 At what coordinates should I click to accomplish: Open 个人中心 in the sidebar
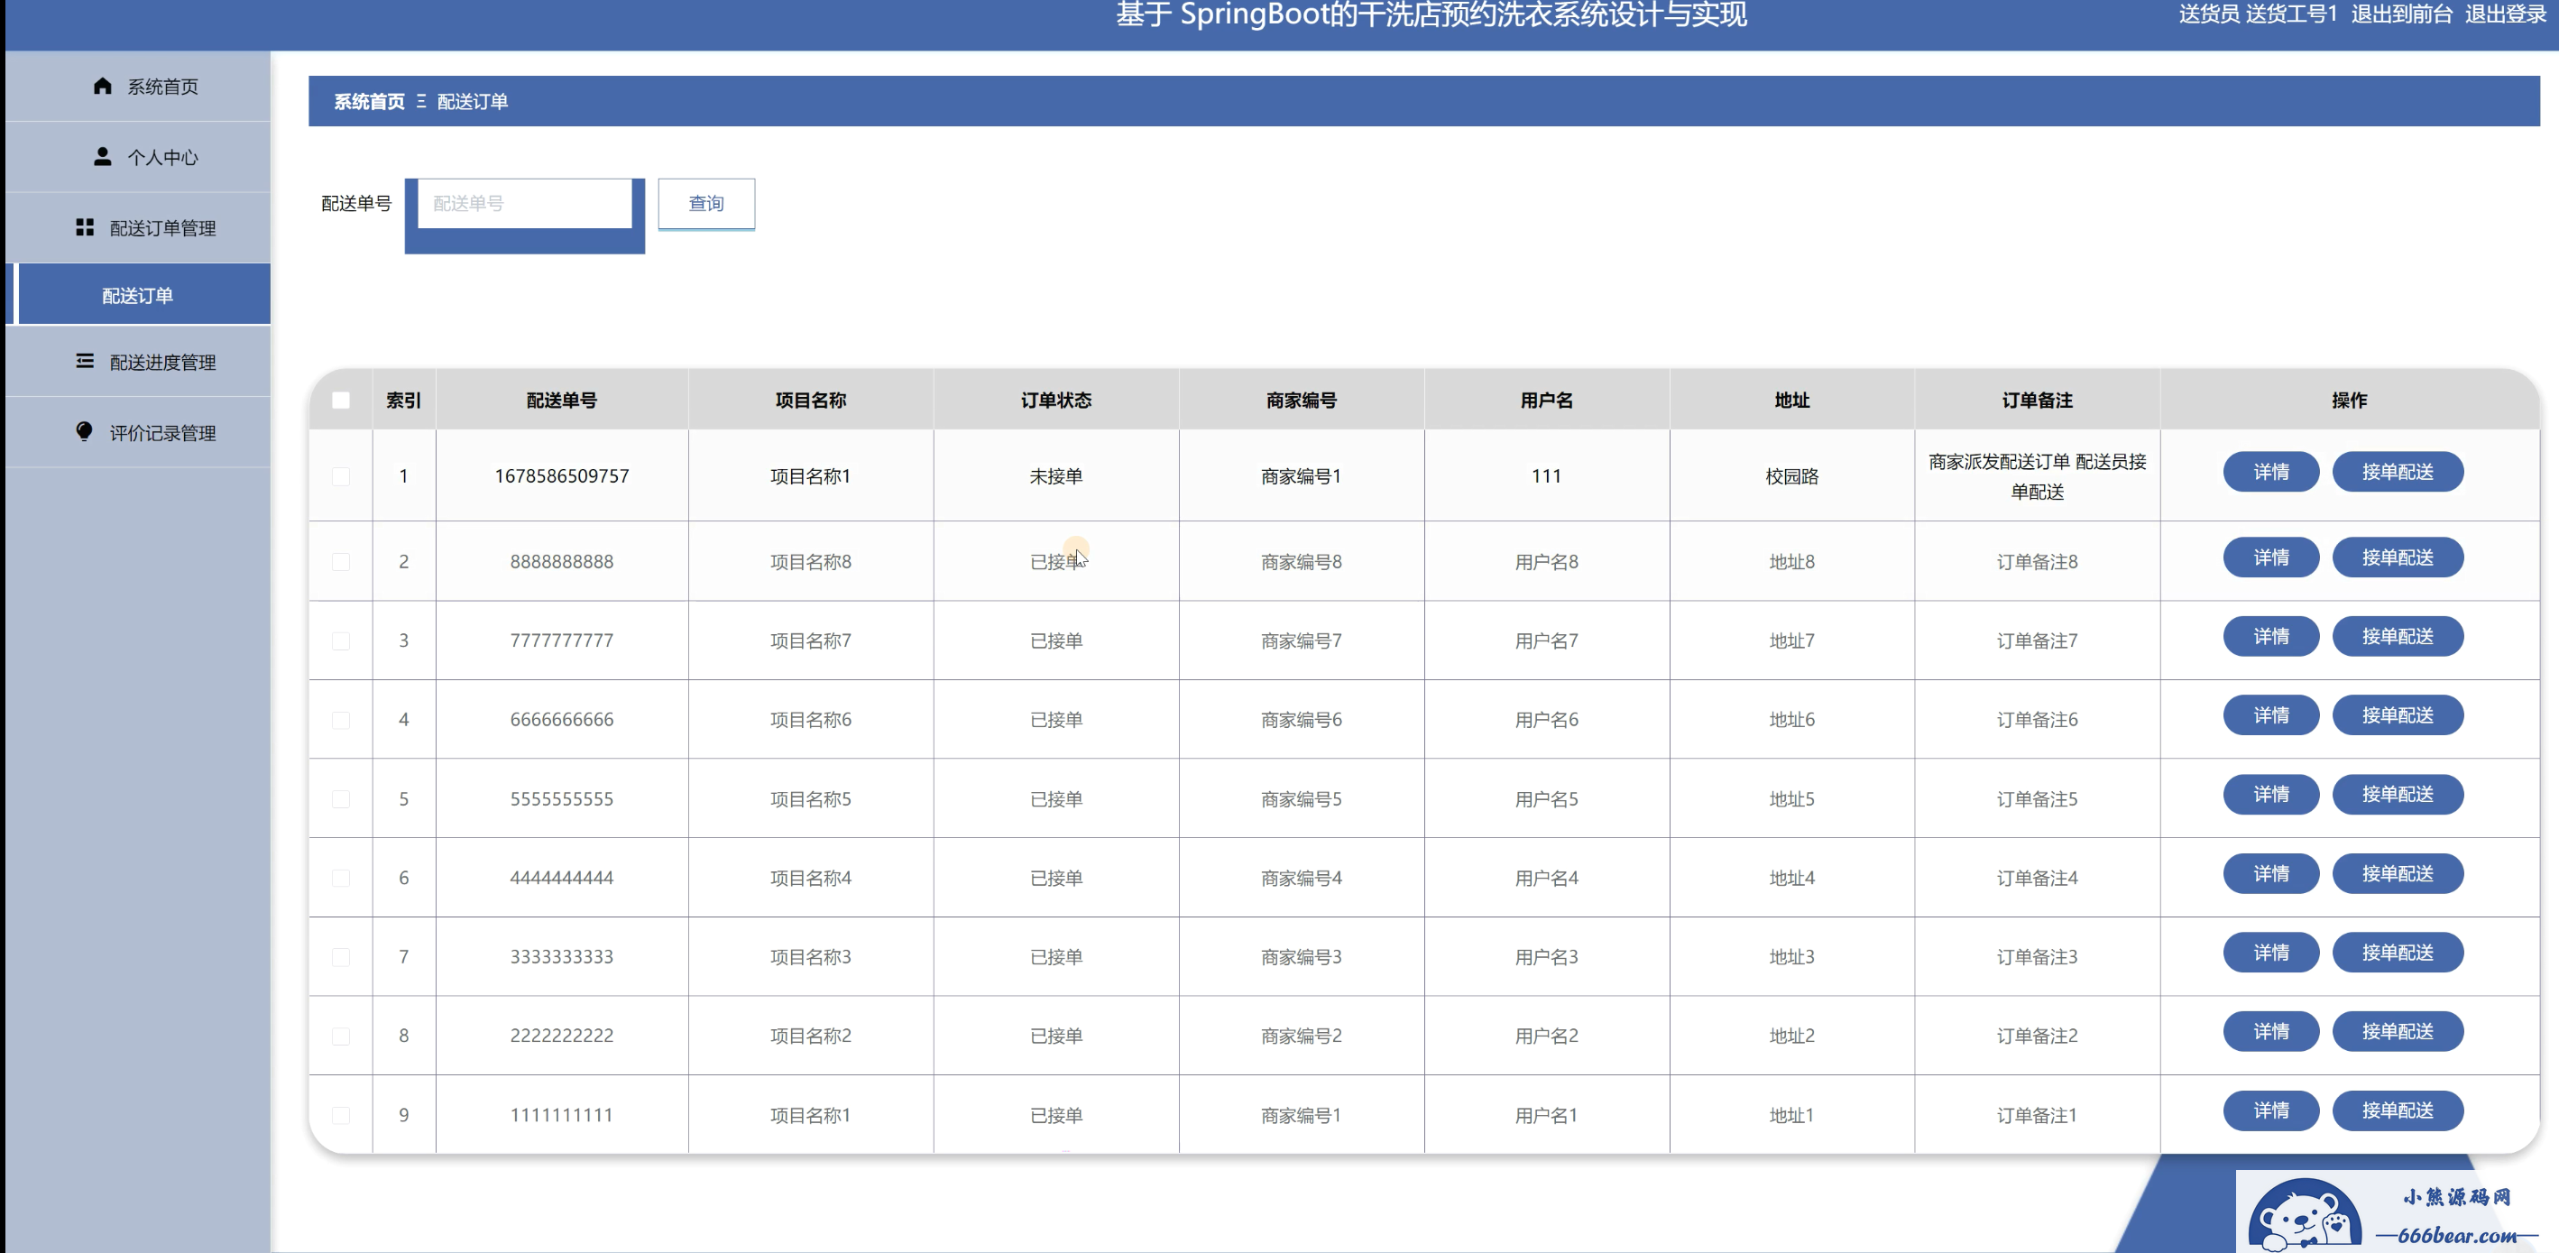click(x=162, y=157)
